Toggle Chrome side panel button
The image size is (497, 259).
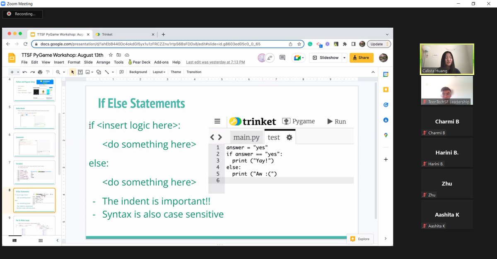[x=353, y=44]
